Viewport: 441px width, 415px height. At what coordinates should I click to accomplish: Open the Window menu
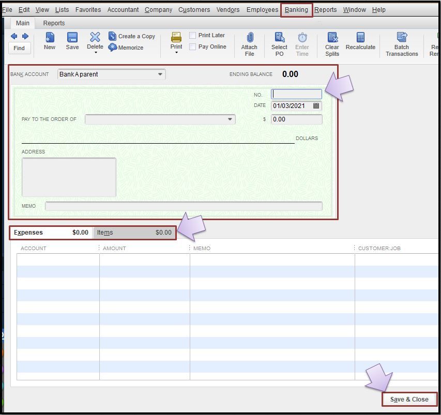click(x=354, y=9)
